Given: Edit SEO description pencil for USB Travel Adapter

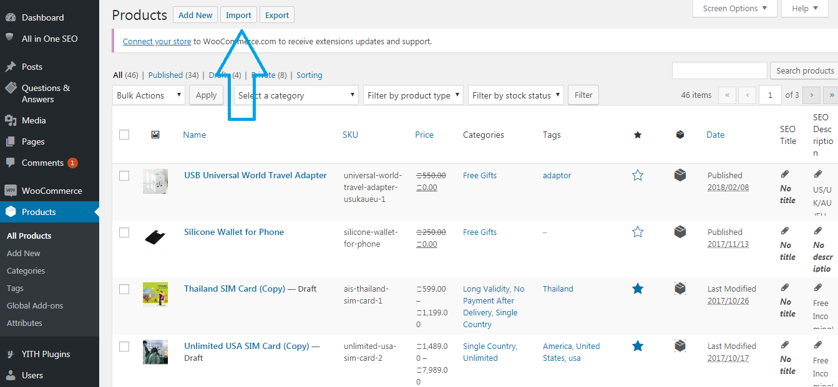Looking at the screenshot, I should click(818, 174).
